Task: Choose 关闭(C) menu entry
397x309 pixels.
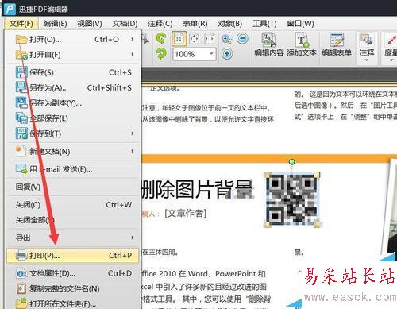Action: (72, 204)
